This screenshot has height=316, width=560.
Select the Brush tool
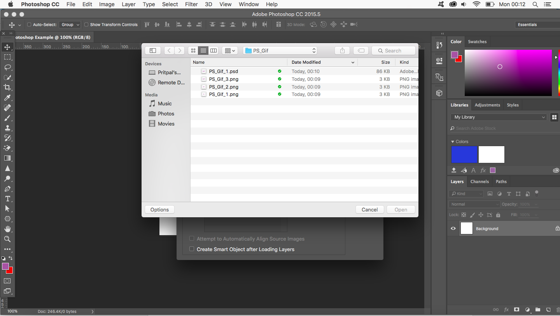click(x=7, y=118)
